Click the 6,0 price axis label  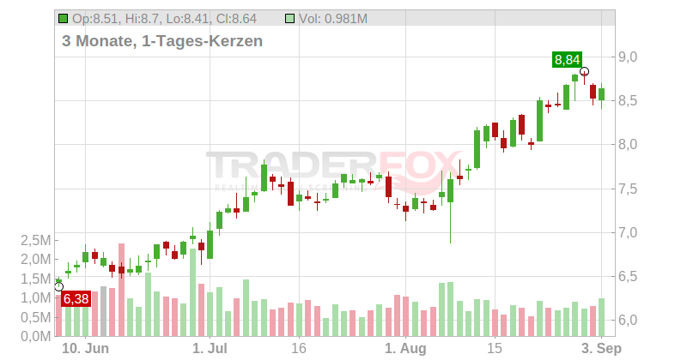click(x=628, y=321)
